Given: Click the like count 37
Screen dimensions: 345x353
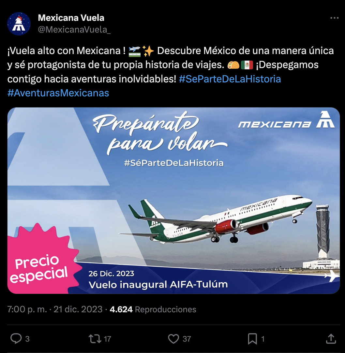Looking at the screenshot, I should (187, 339).
